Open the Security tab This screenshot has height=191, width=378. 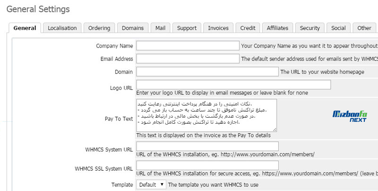310,28
